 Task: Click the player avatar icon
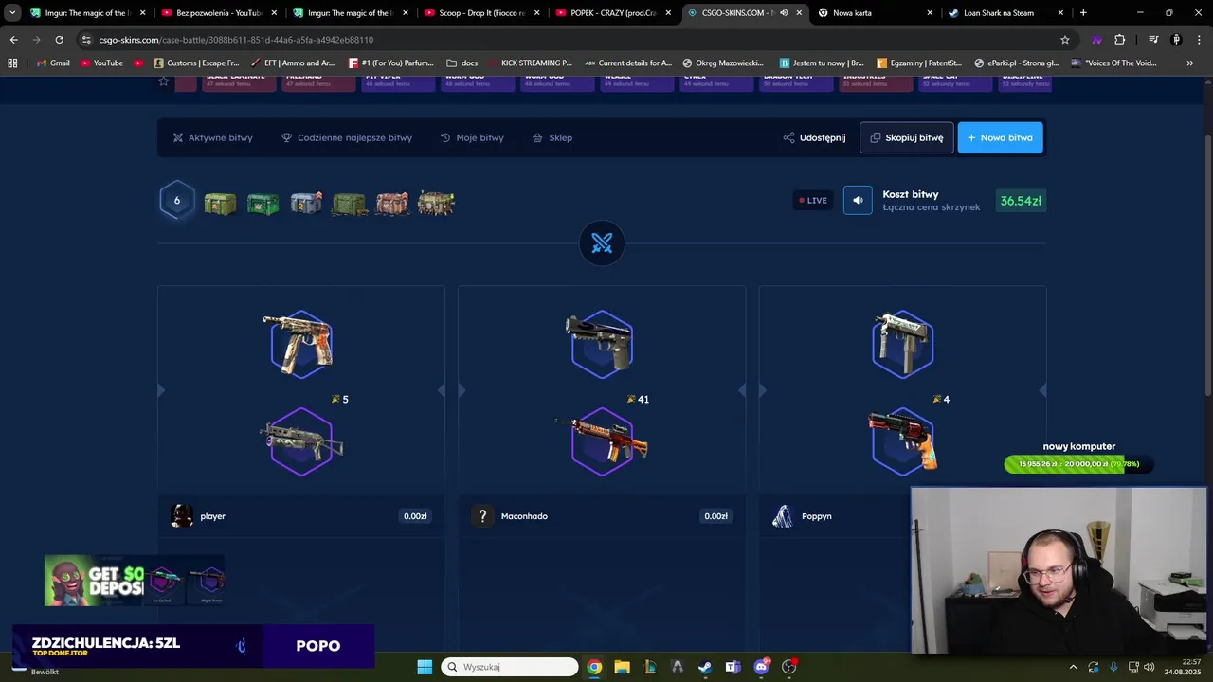pyautogui.click(x=182, y=516)
